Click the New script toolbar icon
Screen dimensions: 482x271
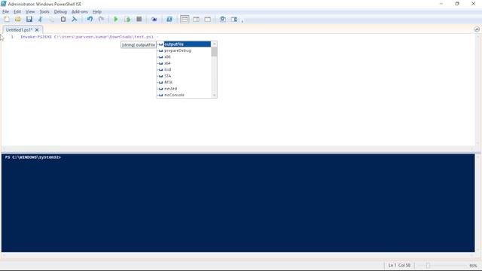pyautogui.click(x=7, y=20)
